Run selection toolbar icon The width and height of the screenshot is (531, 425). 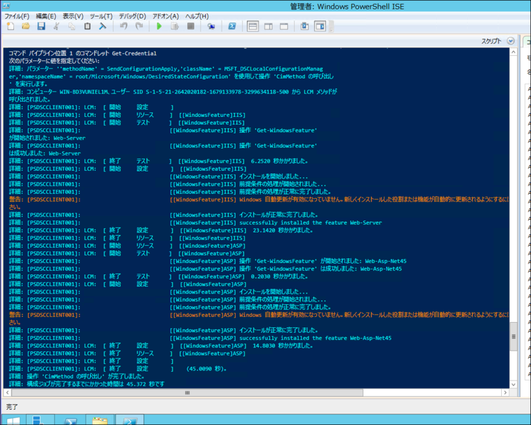[175, 27]
